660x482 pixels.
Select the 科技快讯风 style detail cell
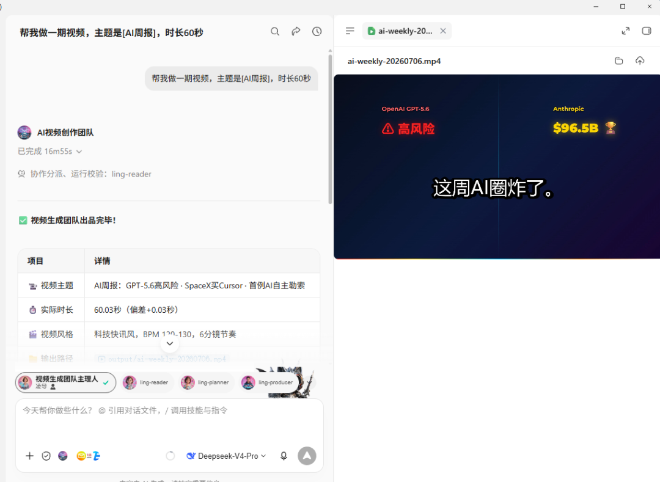point(202,334)
